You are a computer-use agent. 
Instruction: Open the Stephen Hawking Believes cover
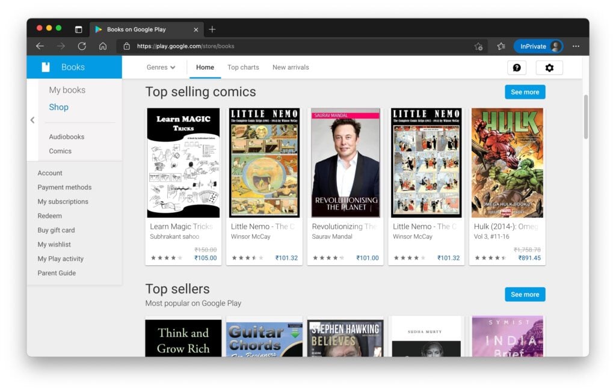coord(345,338)
